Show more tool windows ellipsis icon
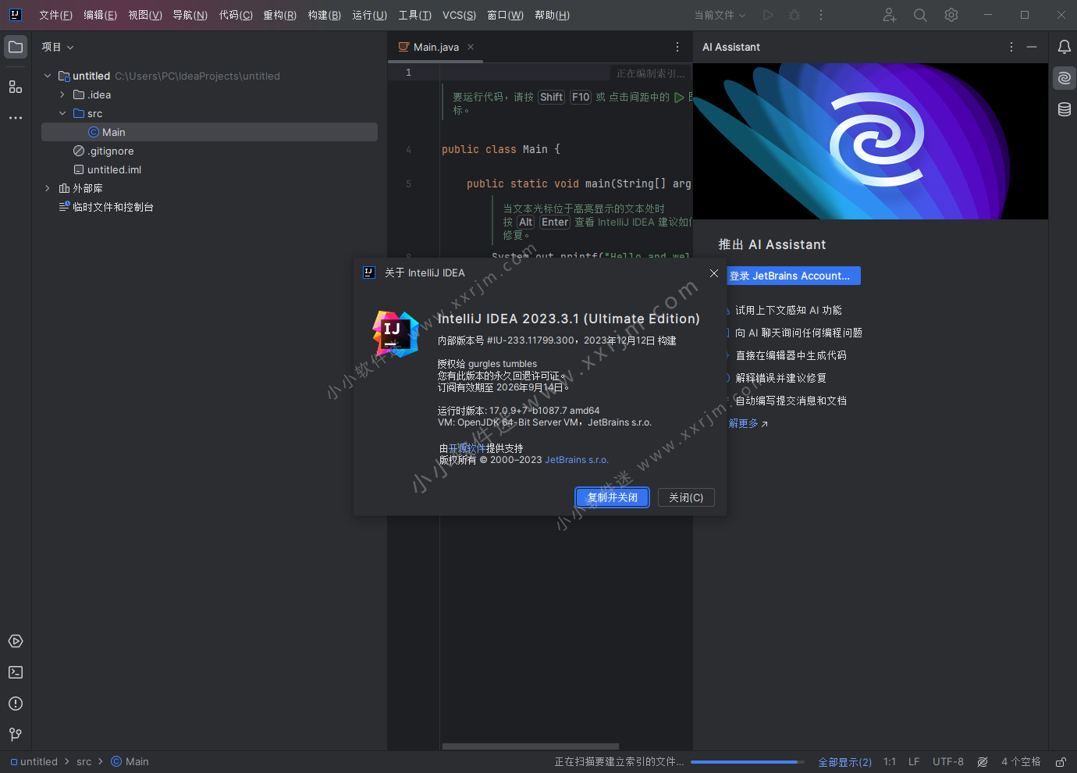Image resolution: width=1077 pixels, height=773 pixels. click(x=16, y=118)
